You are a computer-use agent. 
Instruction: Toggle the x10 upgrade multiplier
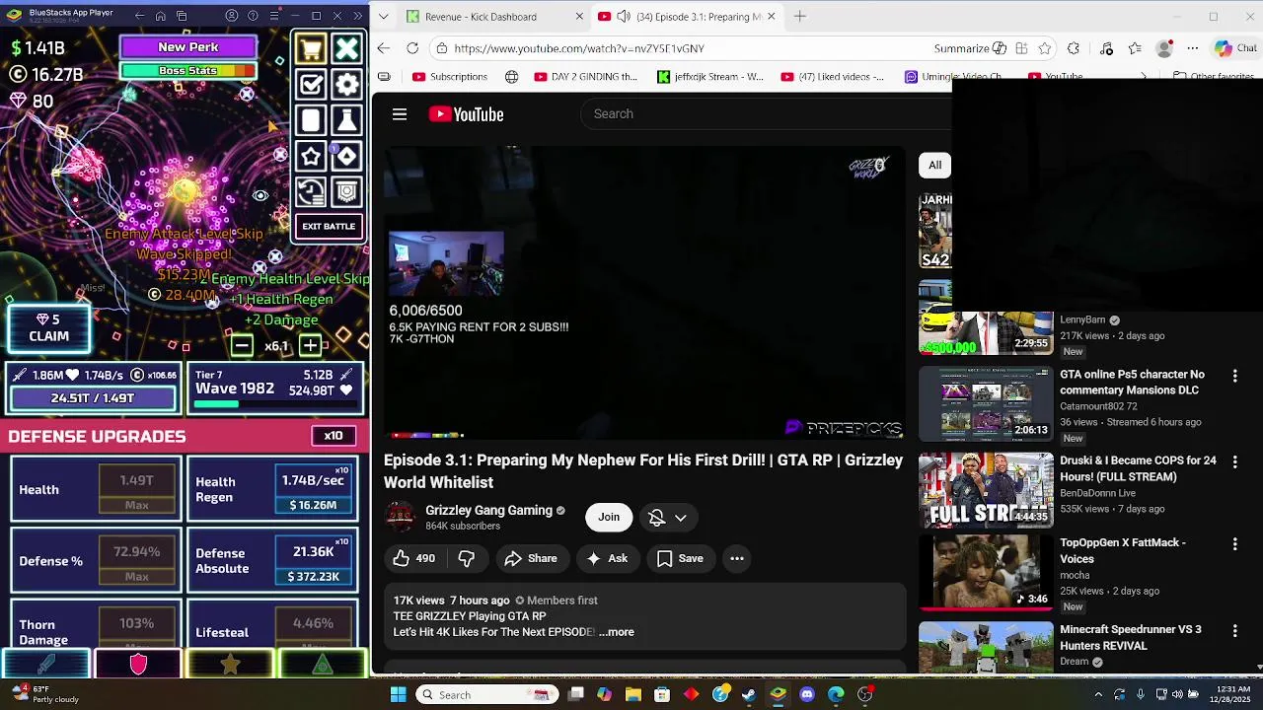(x=334, y=436)
